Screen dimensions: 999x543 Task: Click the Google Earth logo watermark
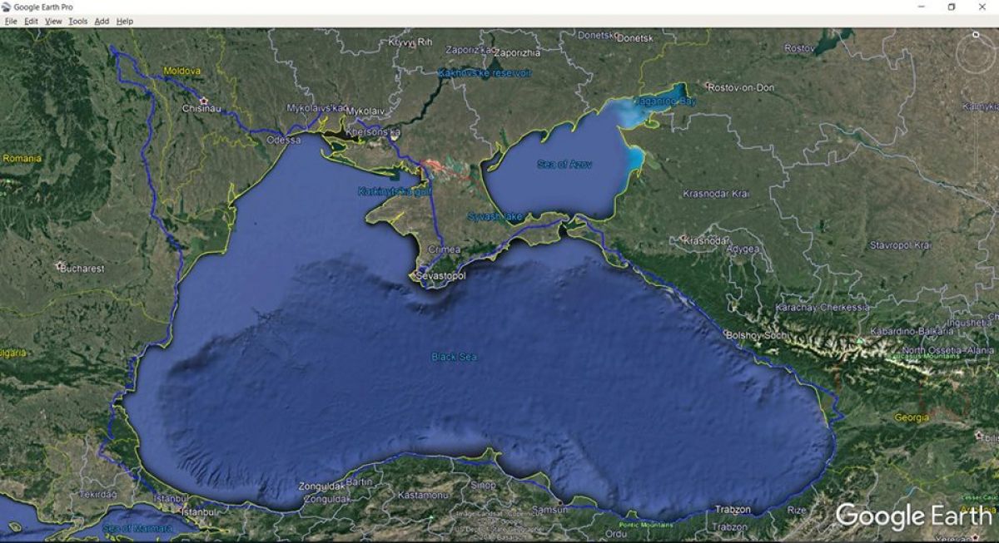913,516
